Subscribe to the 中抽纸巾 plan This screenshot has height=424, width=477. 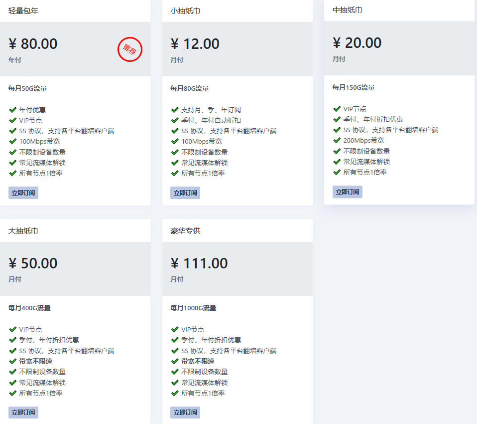(348, 192)
